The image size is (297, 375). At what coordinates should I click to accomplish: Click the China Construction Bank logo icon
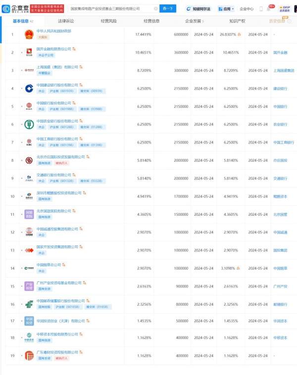(x=29, y=89)
